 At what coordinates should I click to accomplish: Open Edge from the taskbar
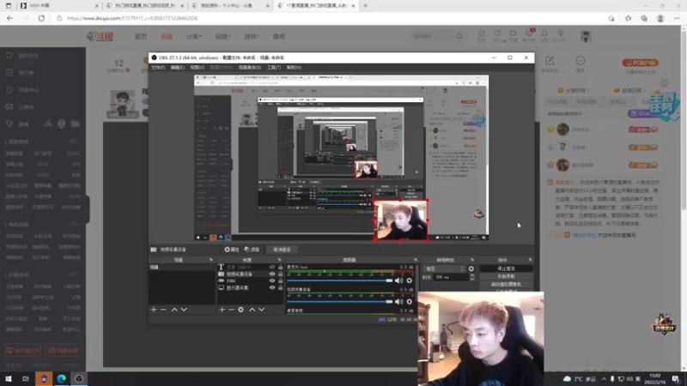[61, 378]
